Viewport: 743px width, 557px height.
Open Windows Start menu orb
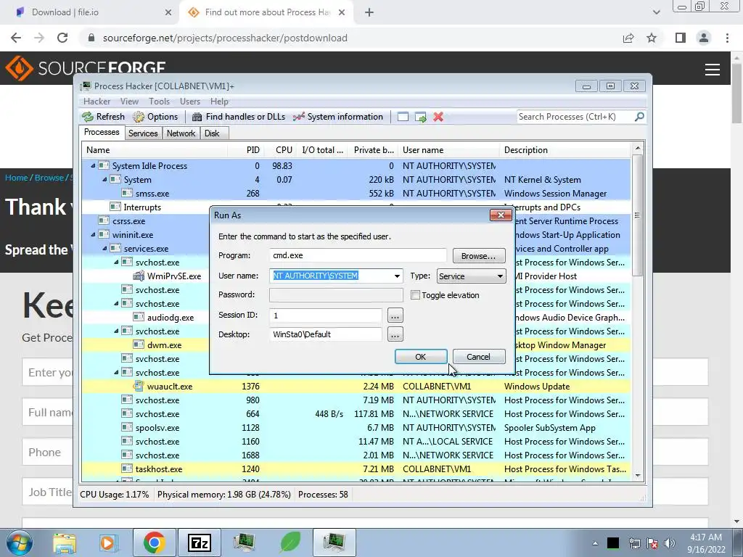(x=19, y=542)
